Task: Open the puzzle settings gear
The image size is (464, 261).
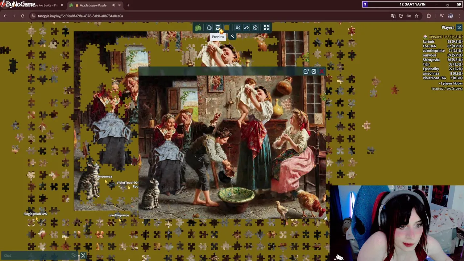Action: coord(255,28)
